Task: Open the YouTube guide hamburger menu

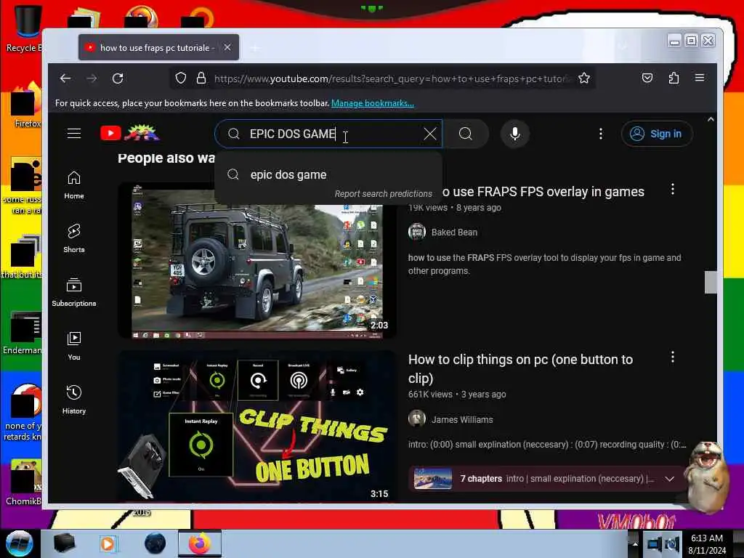Action: [74, 134]
